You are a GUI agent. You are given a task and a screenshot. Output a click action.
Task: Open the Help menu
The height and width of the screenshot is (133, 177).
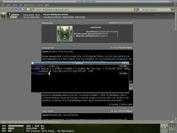click(47, 5)
